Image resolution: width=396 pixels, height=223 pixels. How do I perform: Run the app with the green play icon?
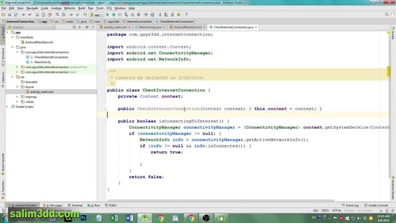tap(108, 15)
